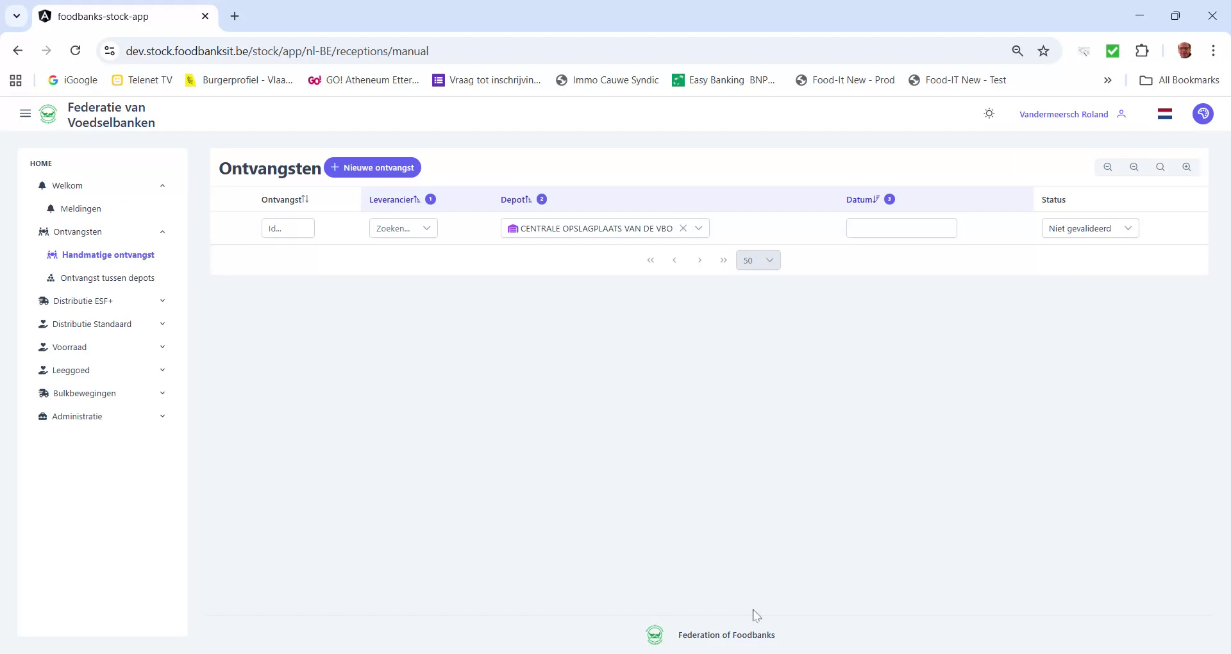This screenshot has width=1231, height=654.
Task: Open Ontvangst tussen depots page
Action: 108,278
